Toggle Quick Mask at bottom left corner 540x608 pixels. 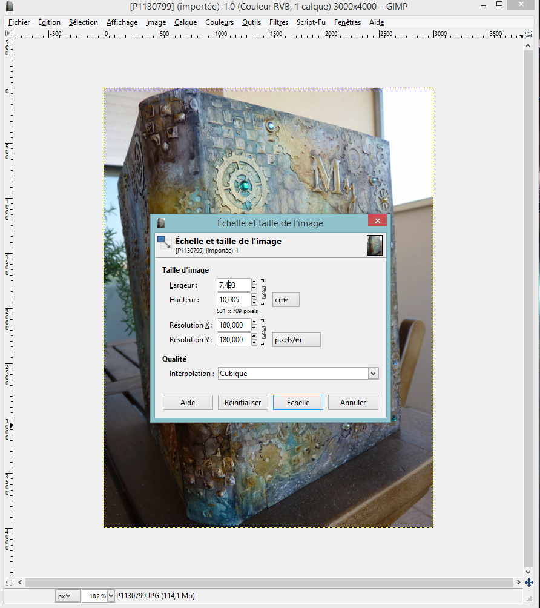[x=9, y=582]
